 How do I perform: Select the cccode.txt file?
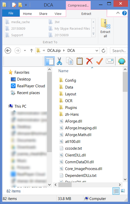71,148
